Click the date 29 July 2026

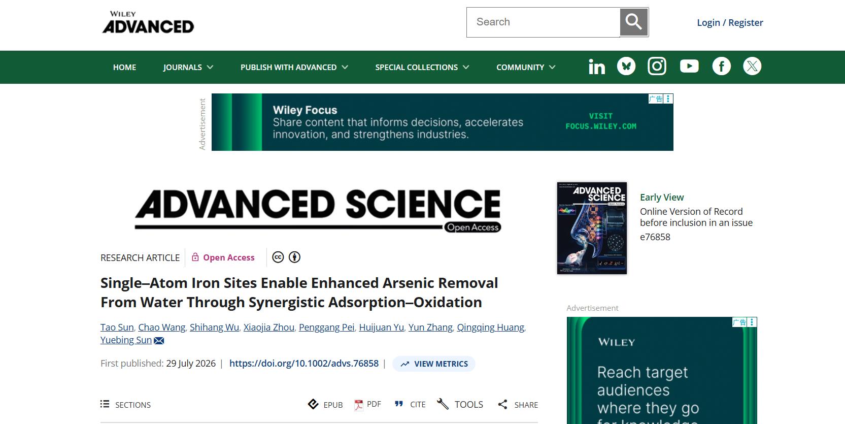point(191,364)
